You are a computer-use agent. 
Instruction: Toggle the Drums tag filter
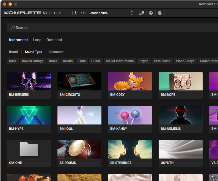point(68,61)
